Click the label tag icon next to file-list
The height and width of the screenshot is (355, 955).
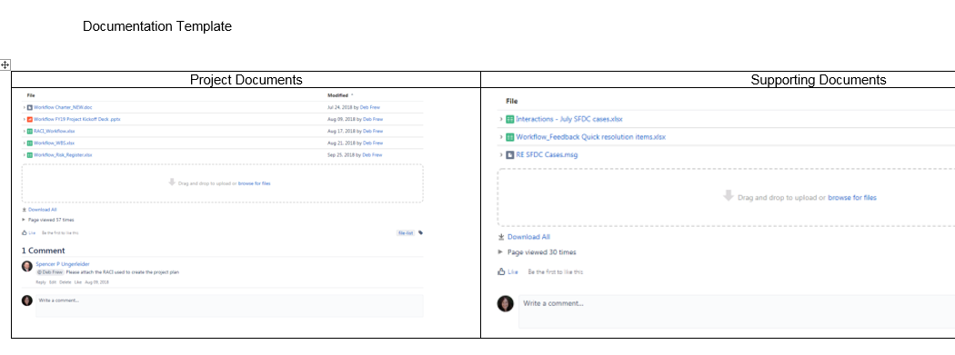click(x=420, y=232)
